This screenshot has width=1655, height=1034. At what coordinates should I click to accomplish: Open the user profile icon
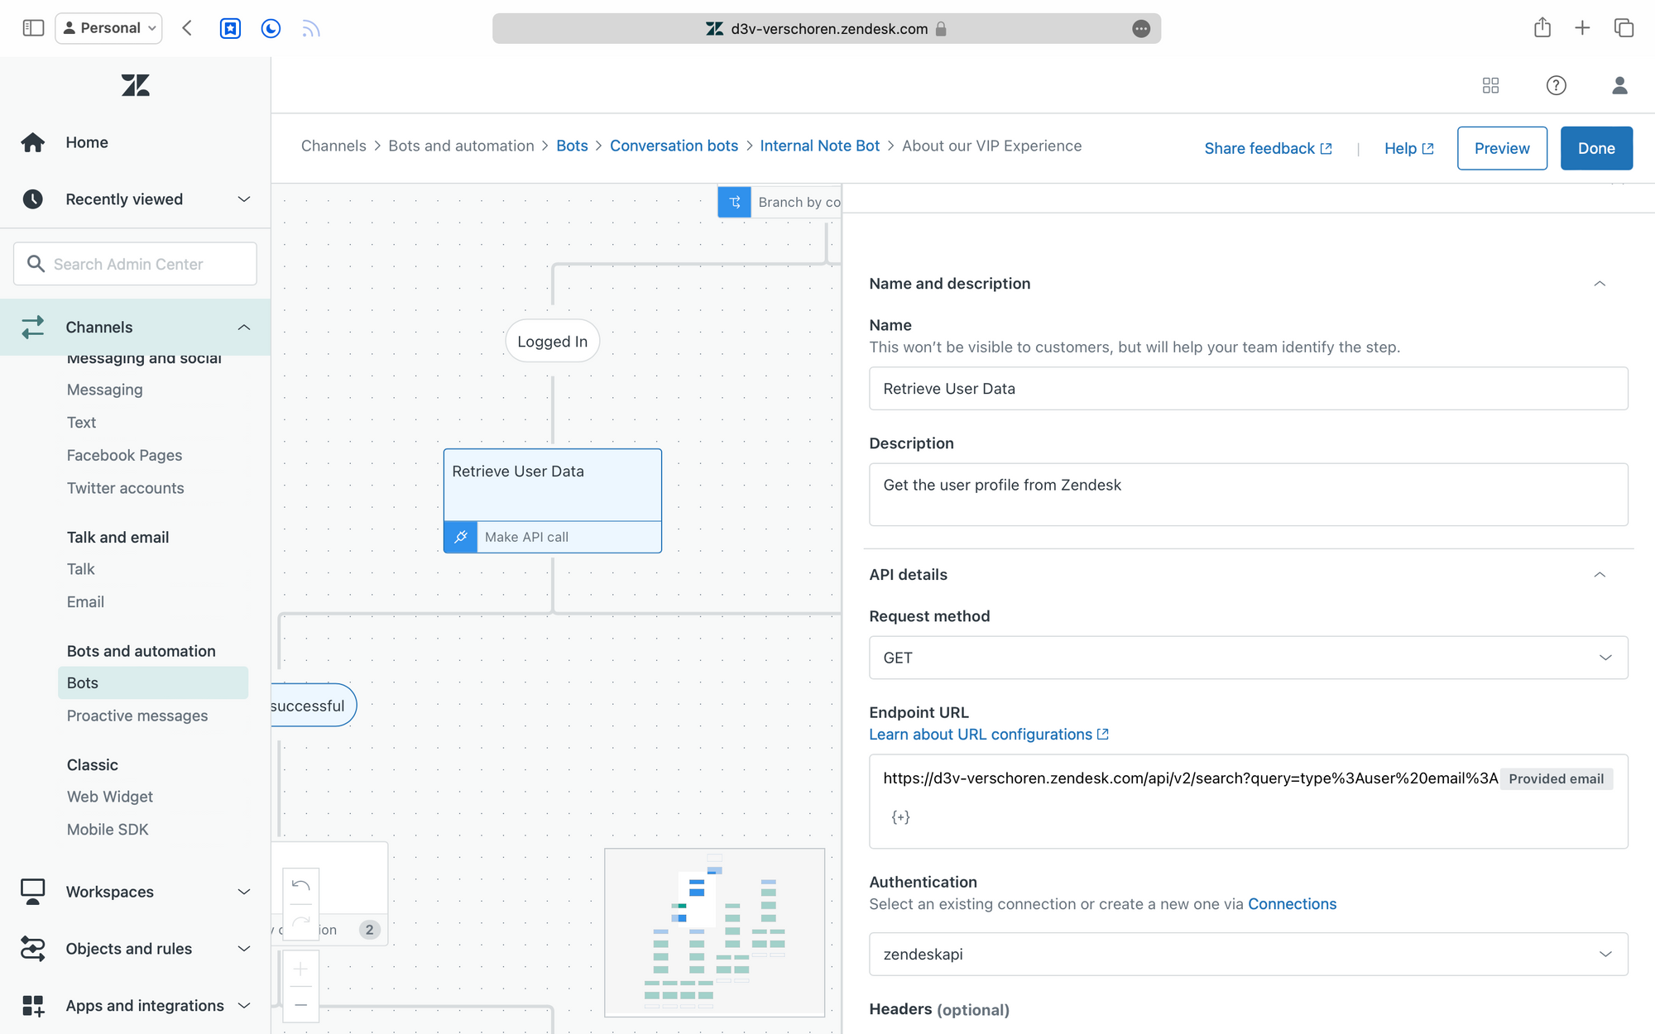pyautogui.click(x=1619, y=85)
